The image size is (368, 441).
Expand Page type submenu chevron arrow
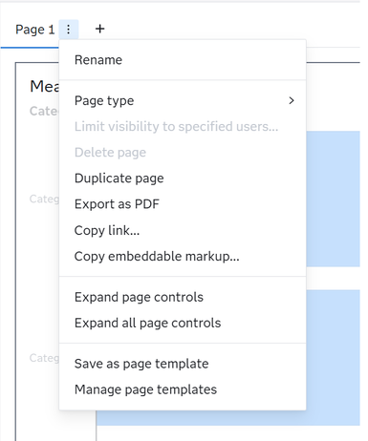pos(292,100)
